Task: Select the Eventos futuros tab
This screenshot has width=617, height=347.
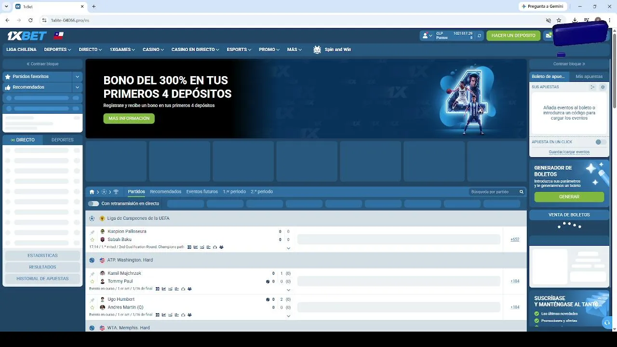Action: (x=202, y=192)
